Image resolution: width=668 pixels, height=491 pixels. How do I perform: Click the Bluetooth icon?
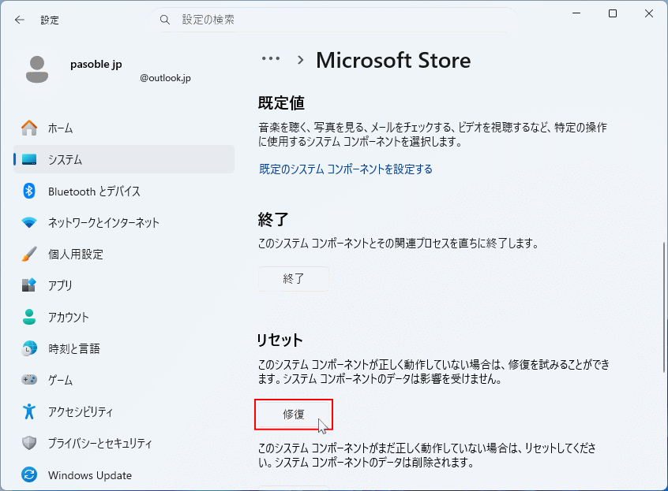point(29,191)
